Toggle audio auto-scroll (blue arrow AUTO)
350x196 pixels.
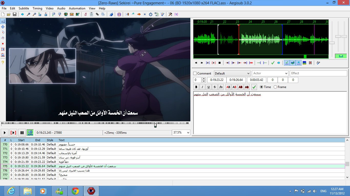pyautogui.click(x=298, y=63)
